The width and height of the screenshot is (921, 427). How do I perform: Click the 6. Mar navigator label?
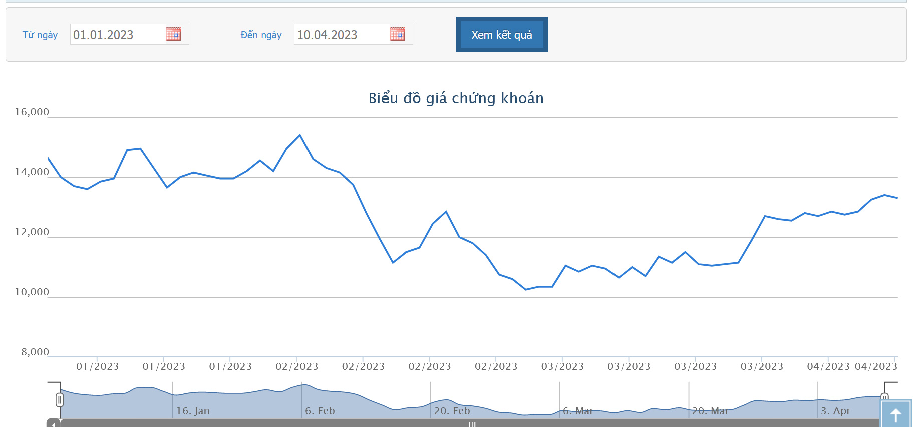tap(578, 411)
